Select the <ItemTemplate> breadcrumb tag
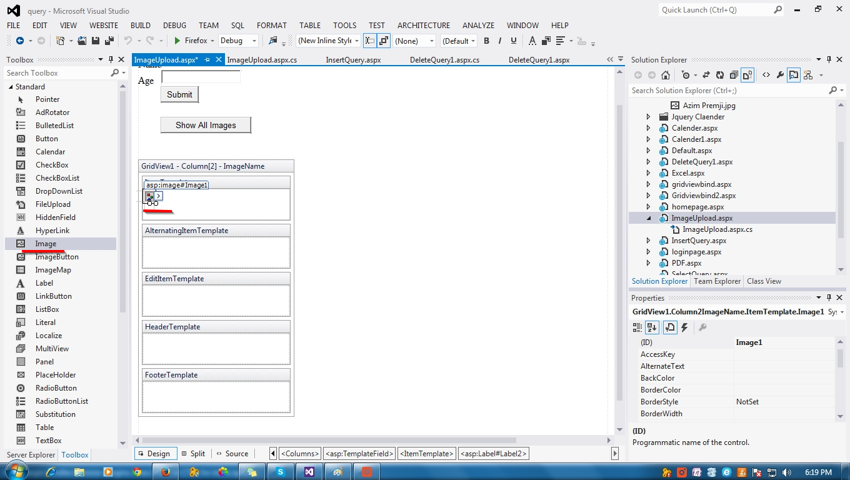This screenshot has width=850, height=480. [x=427, y=454]
